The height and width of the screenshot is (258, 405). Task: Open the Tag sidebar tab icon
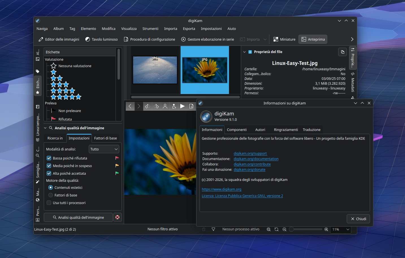click(x=38, y=71)
